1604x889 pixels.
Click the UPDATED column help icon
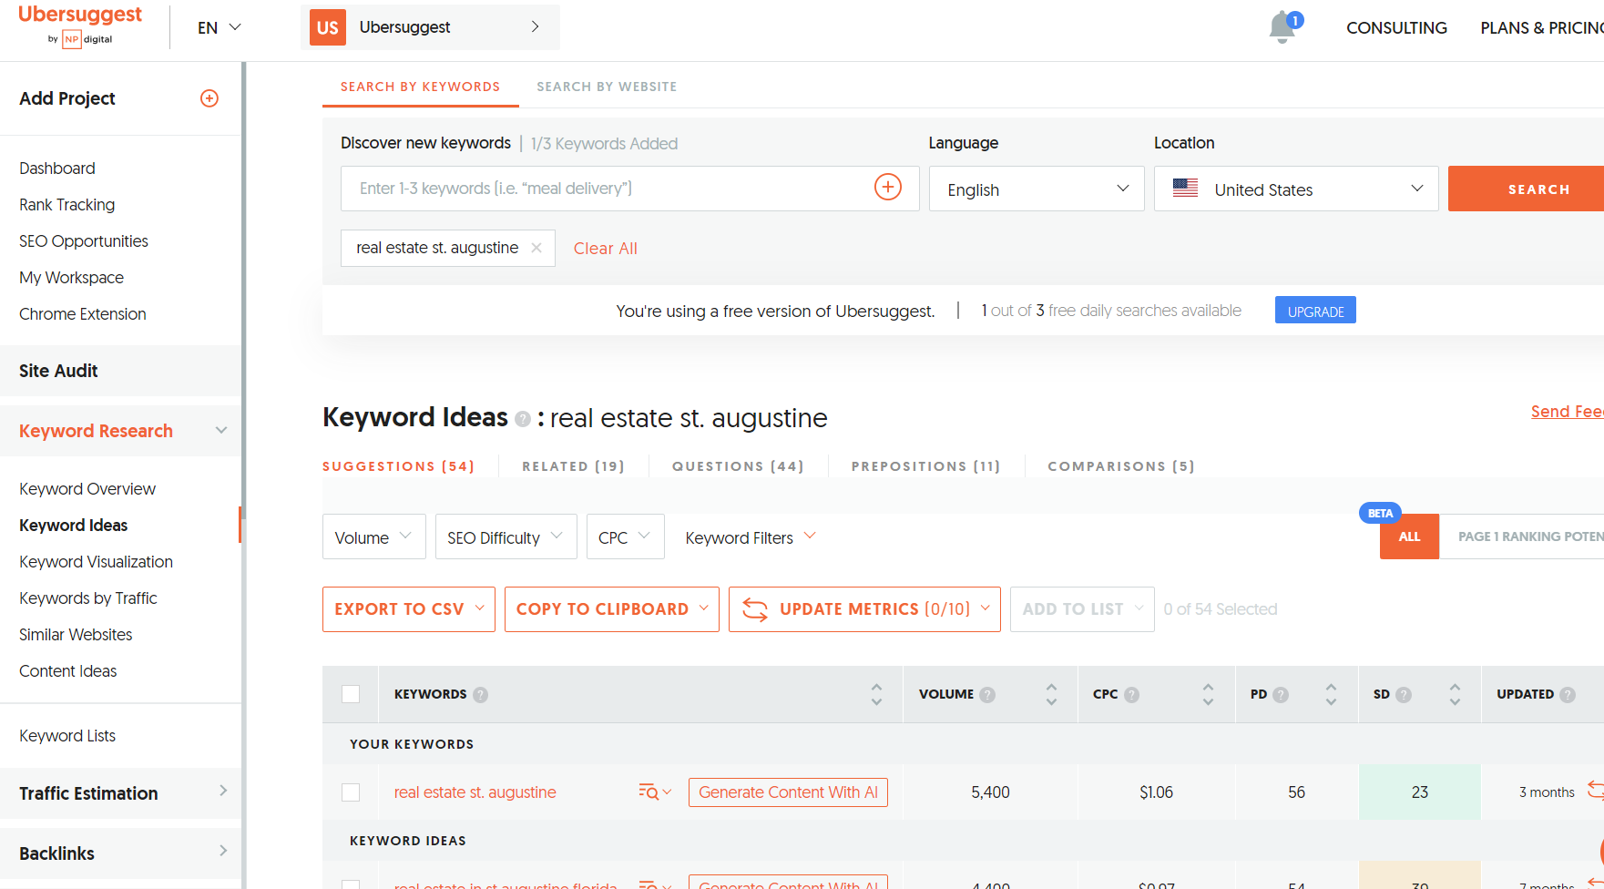pyautogui.click(x=1568, y=695)
